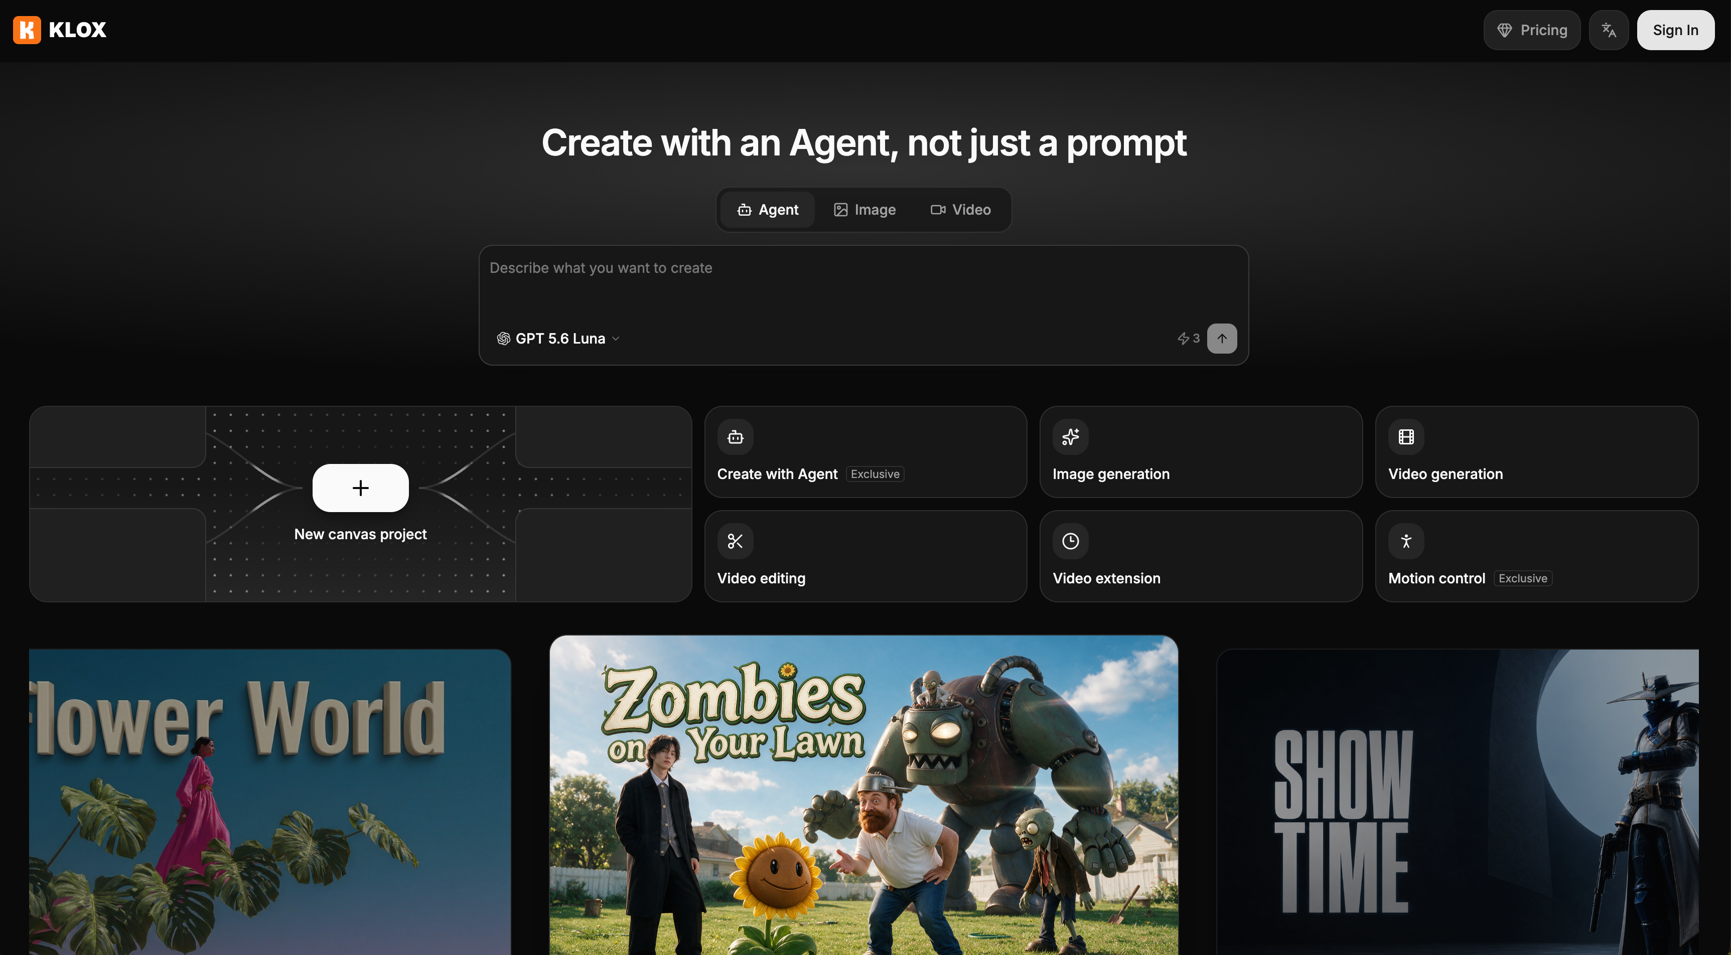Click the Exclusive badge on Create with Agent
Viewport: 1731px width, 955px height.
[x=875, y=474]
